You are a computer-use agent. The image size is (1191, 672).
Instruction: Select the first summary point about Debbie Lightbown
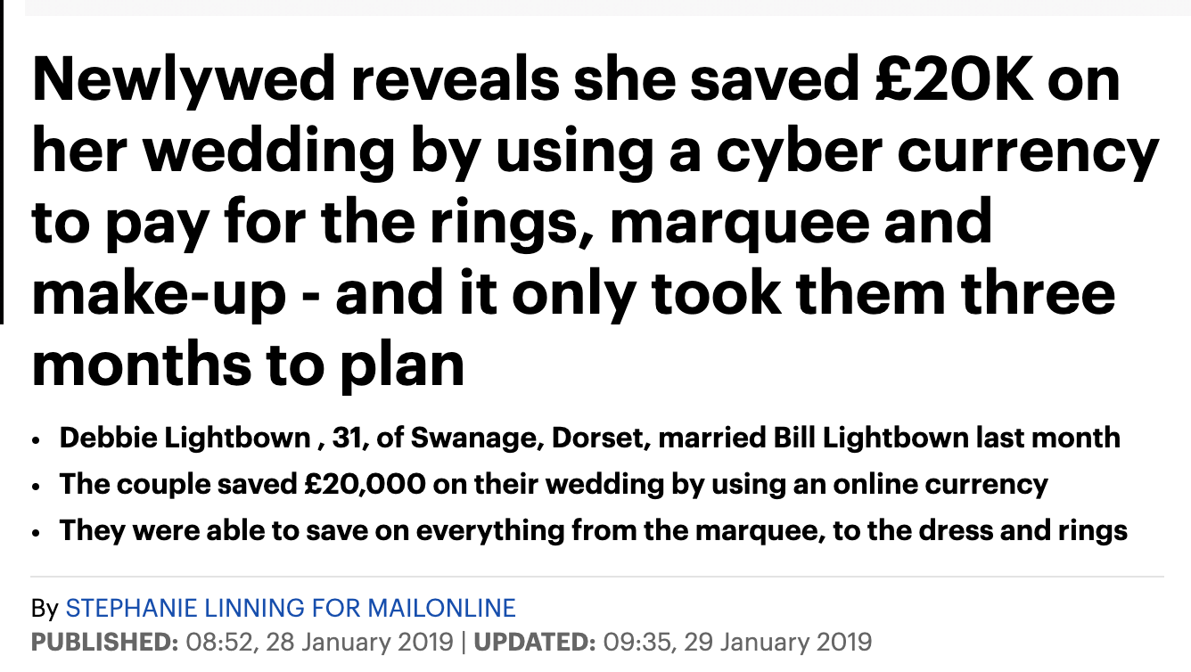[x=589, y=438]
